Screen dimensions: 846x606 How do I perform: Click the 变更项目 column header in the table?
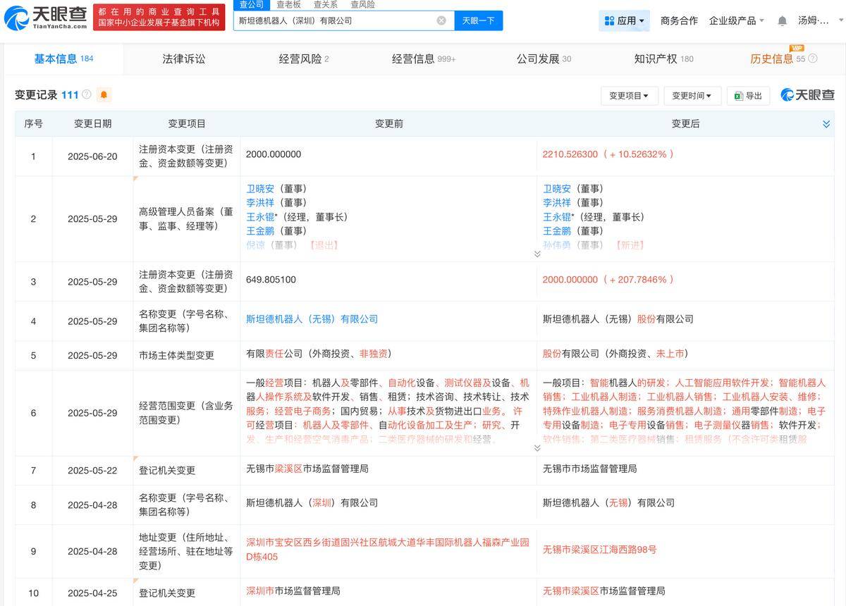187,124
